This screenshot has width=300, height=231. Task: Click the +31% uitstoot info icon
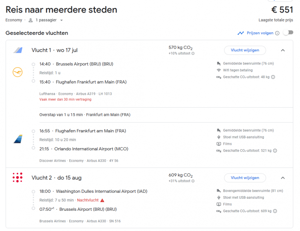pos(193,181)
